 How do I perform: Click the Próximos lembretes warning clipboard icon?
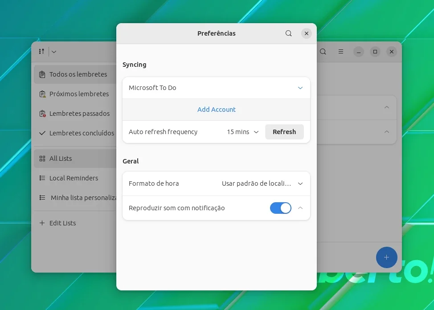pyautogui.click(x=42, y=94)
